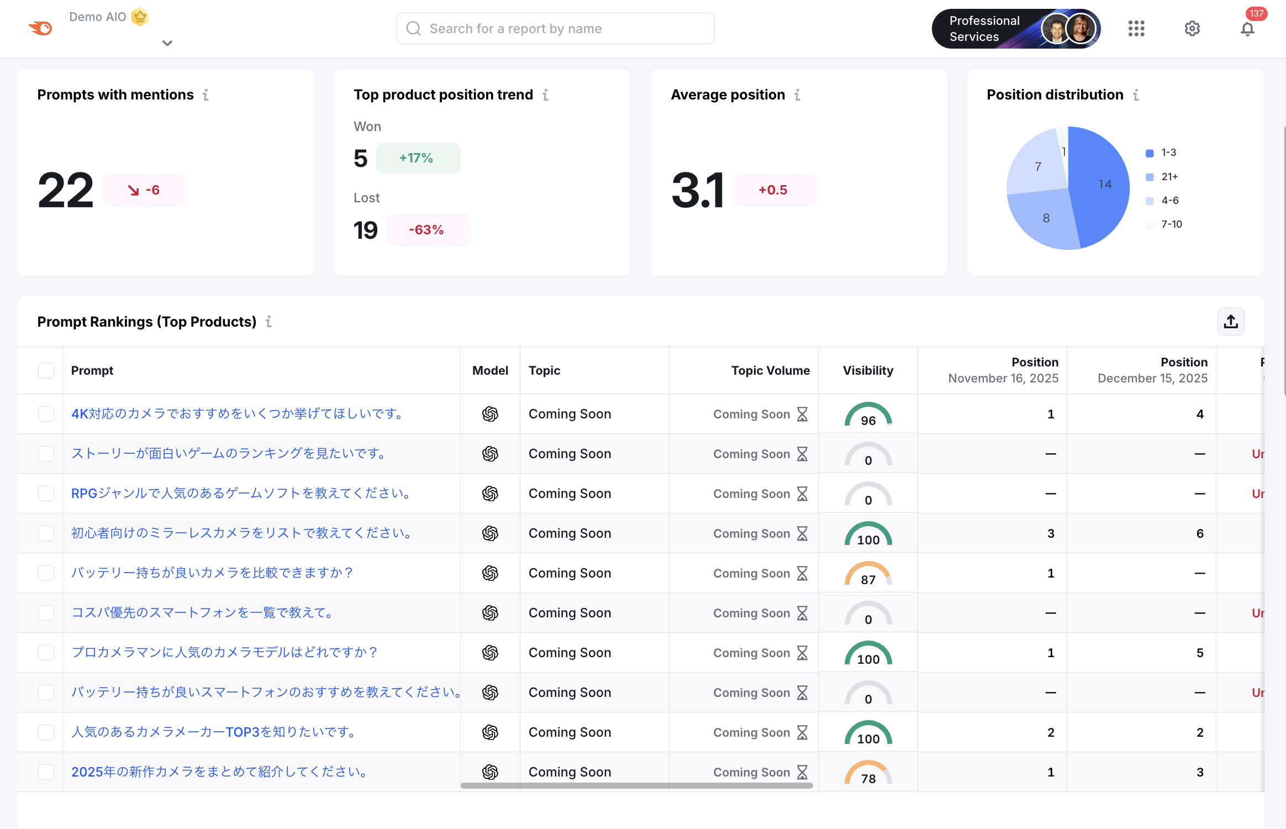Click the info icon next to Prompts with mentions
Screen dimensions: 1286x829
click(205, 95)
